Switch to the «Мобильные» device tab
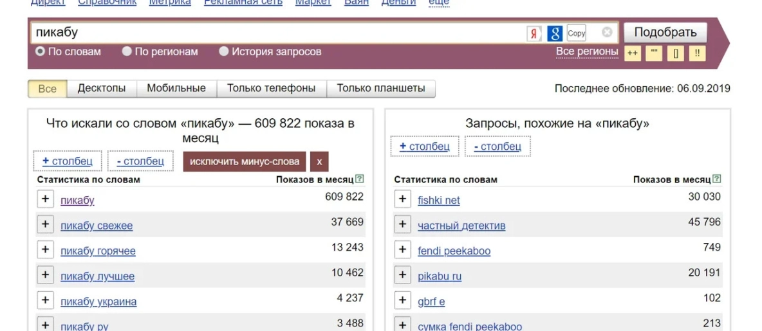Image resolution: width=762 pixels, height=331 pixels. click(x=176, y=89)
